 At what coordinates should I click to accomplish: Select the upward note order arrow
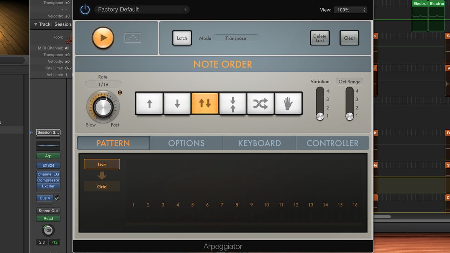[149, 103]
